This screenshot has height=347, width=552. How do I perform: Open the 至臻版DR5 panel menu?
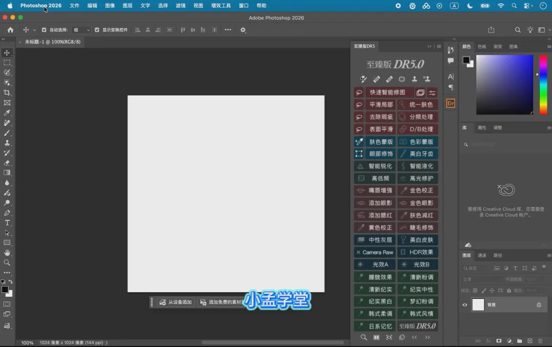point(439,46)
